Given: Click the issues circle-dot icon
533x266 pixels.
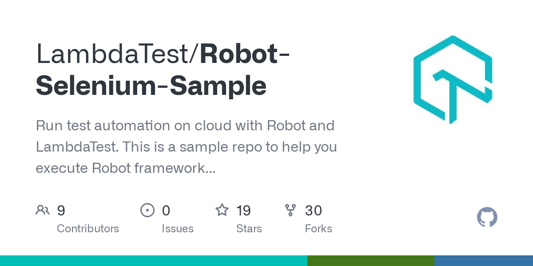Looking at the screenshot, I should tap(147, 210).
